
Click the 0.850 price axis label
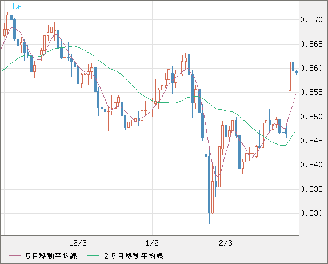tap(311, 117)
